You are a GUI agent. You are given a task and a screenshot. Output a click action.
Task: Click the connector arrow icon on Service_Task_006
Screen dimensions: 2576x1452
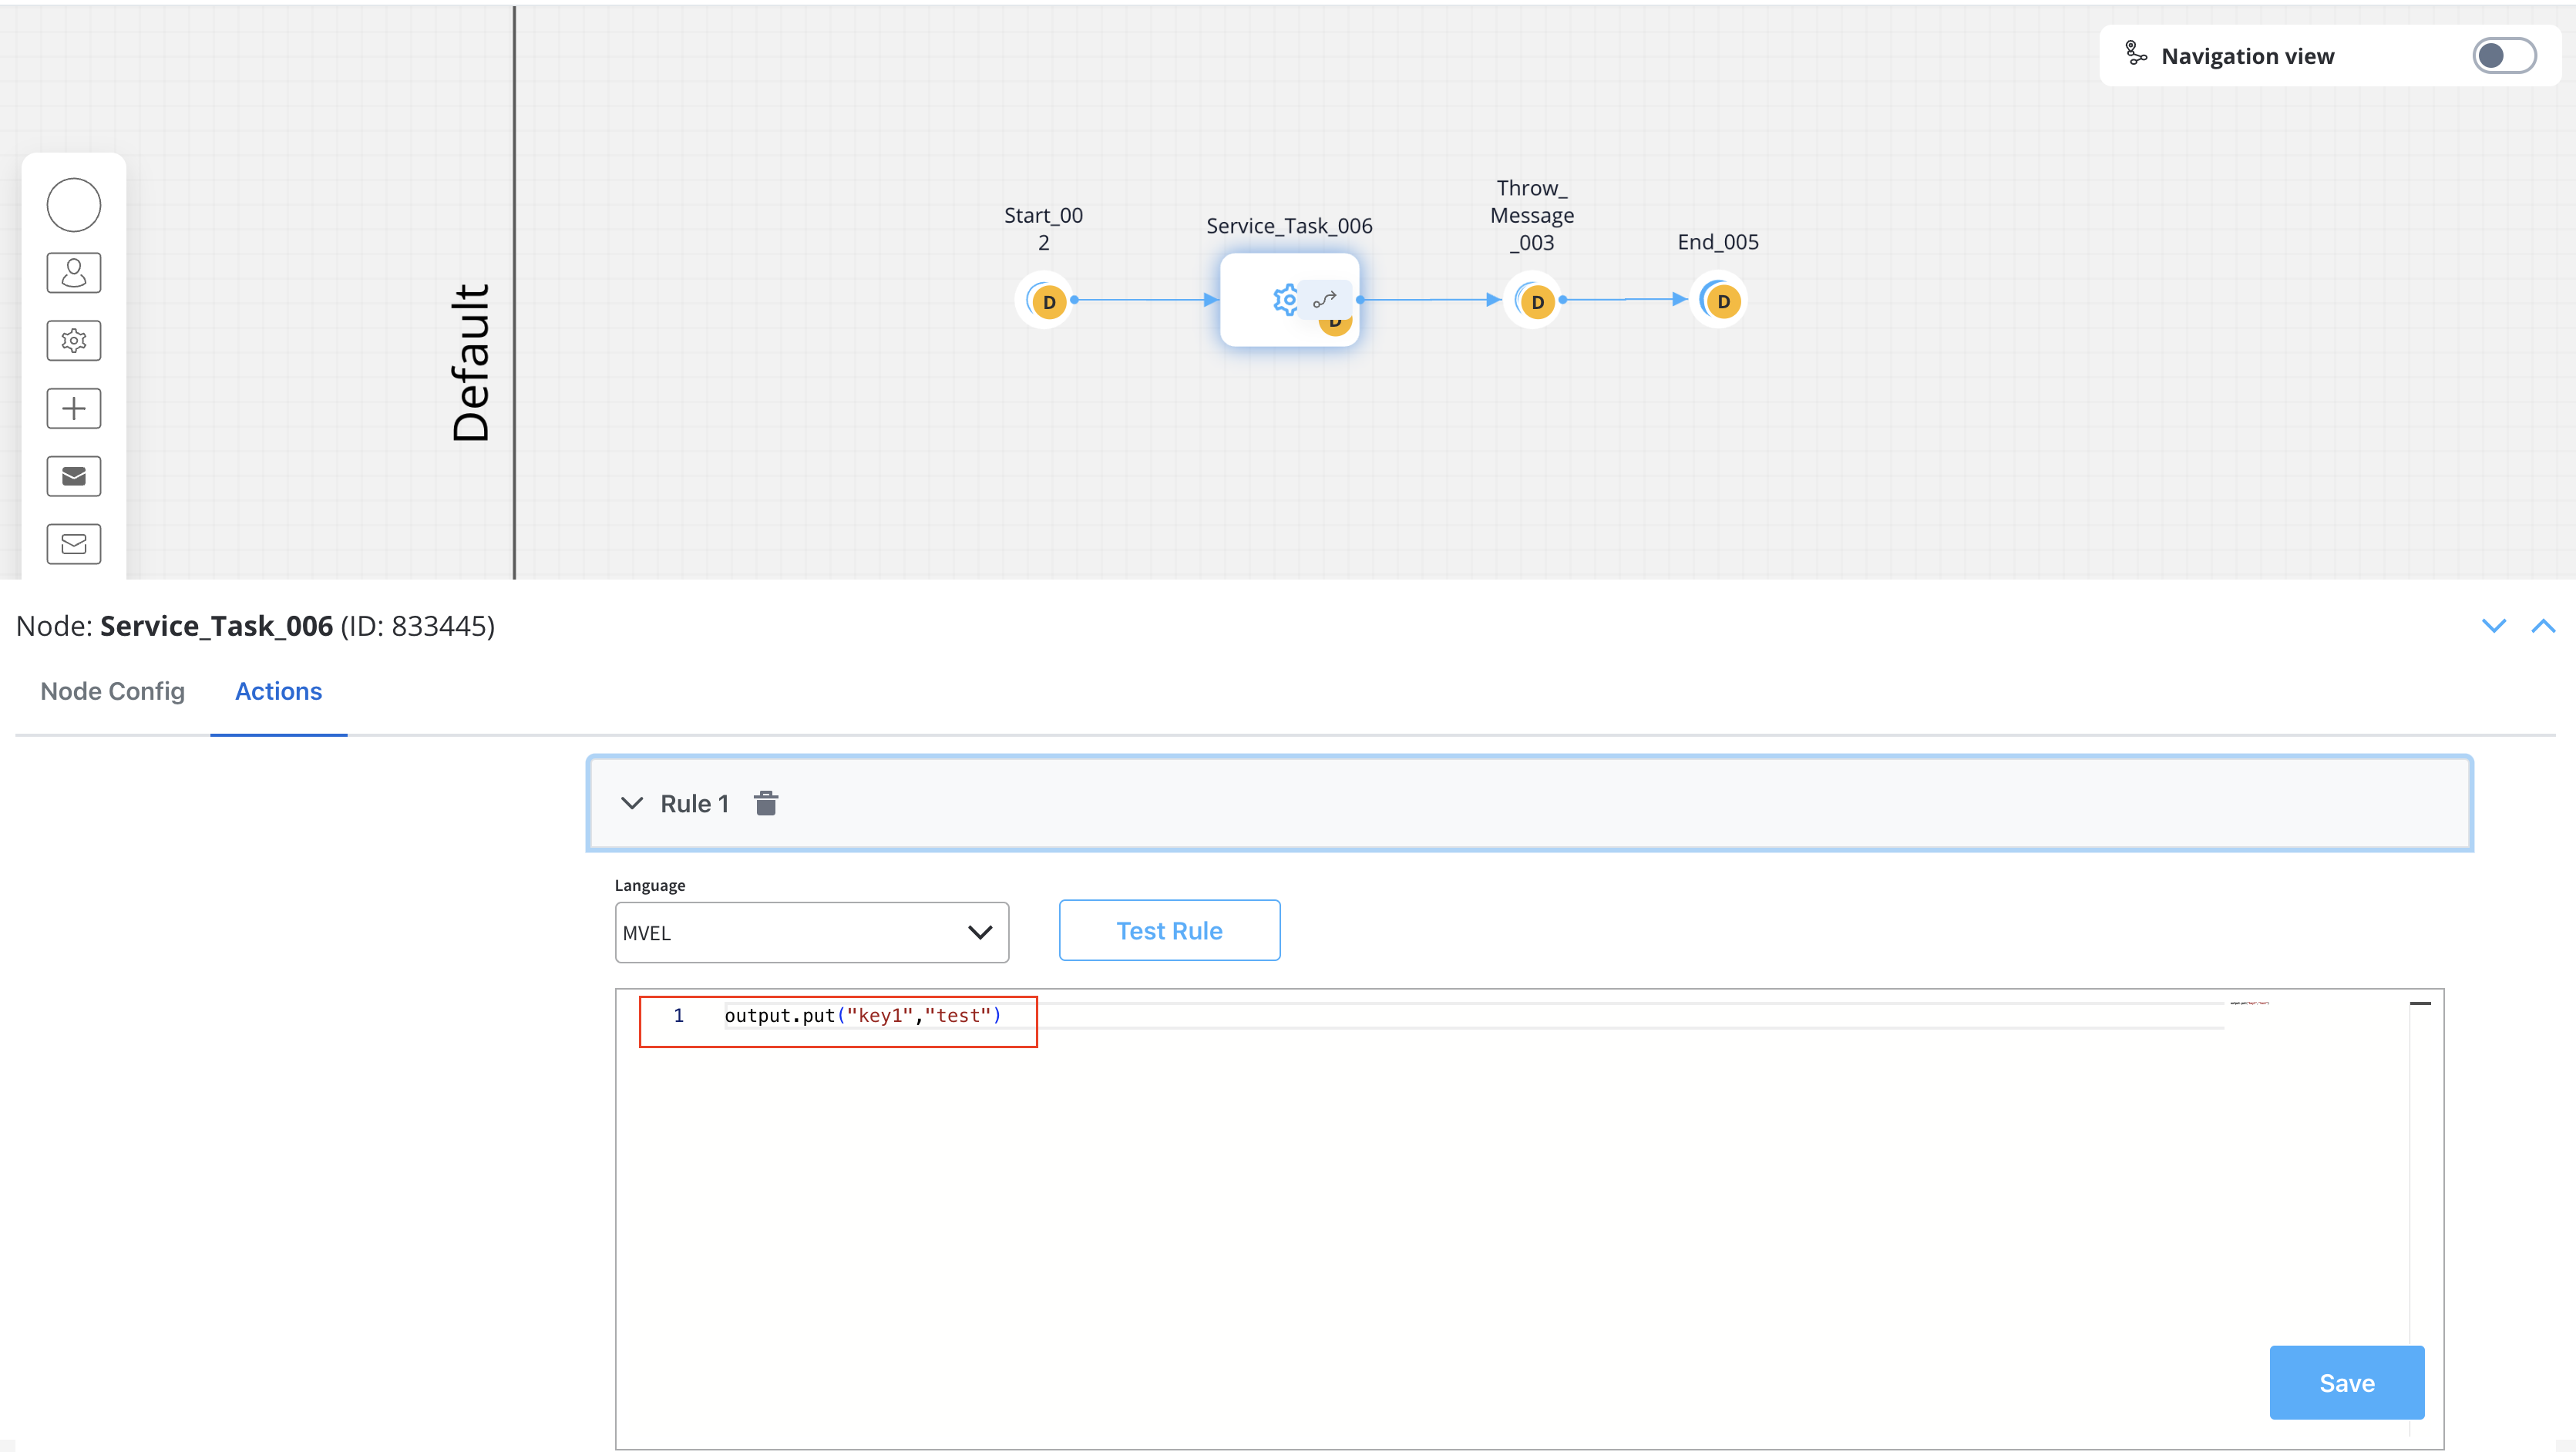[x=1325, y=299]
